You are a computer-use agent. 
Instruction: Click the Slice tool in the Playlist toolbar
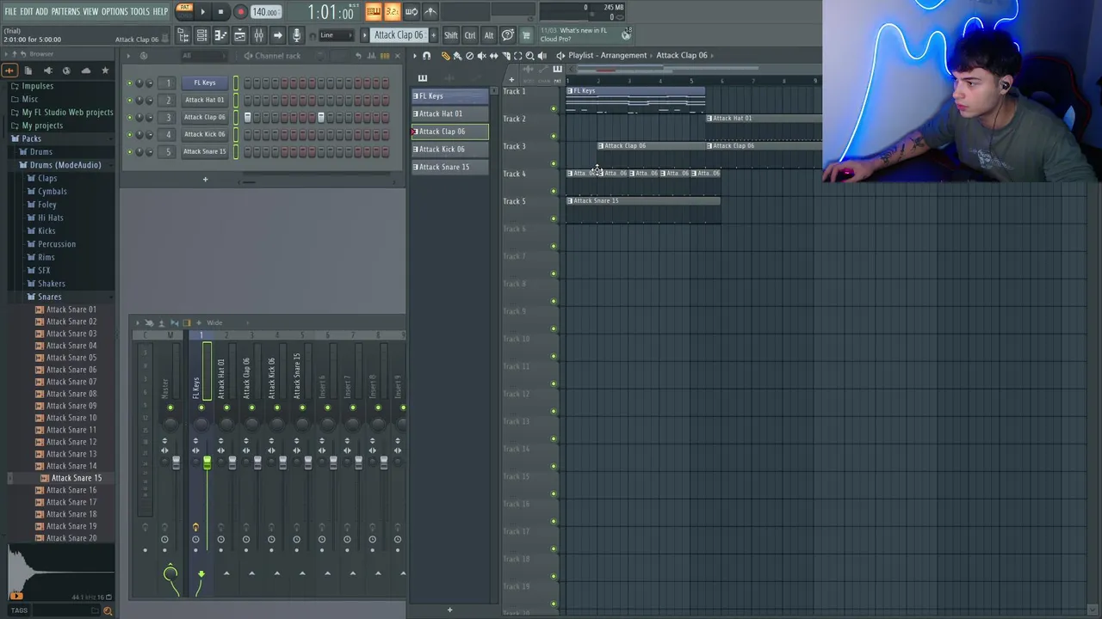coord(505,55)
